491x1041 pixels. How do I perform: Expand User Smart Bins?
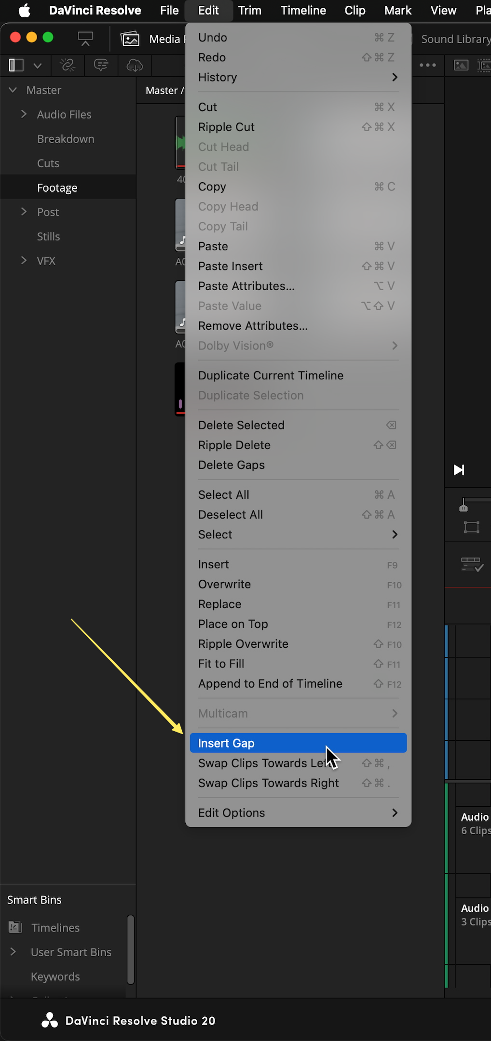(x=13, y=951)
